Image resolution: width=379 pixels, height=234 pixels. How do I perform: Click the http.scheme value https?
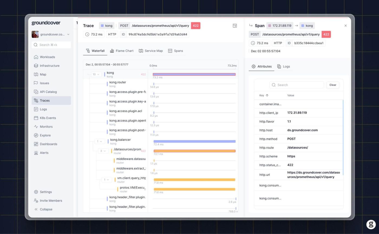[291, 156]
